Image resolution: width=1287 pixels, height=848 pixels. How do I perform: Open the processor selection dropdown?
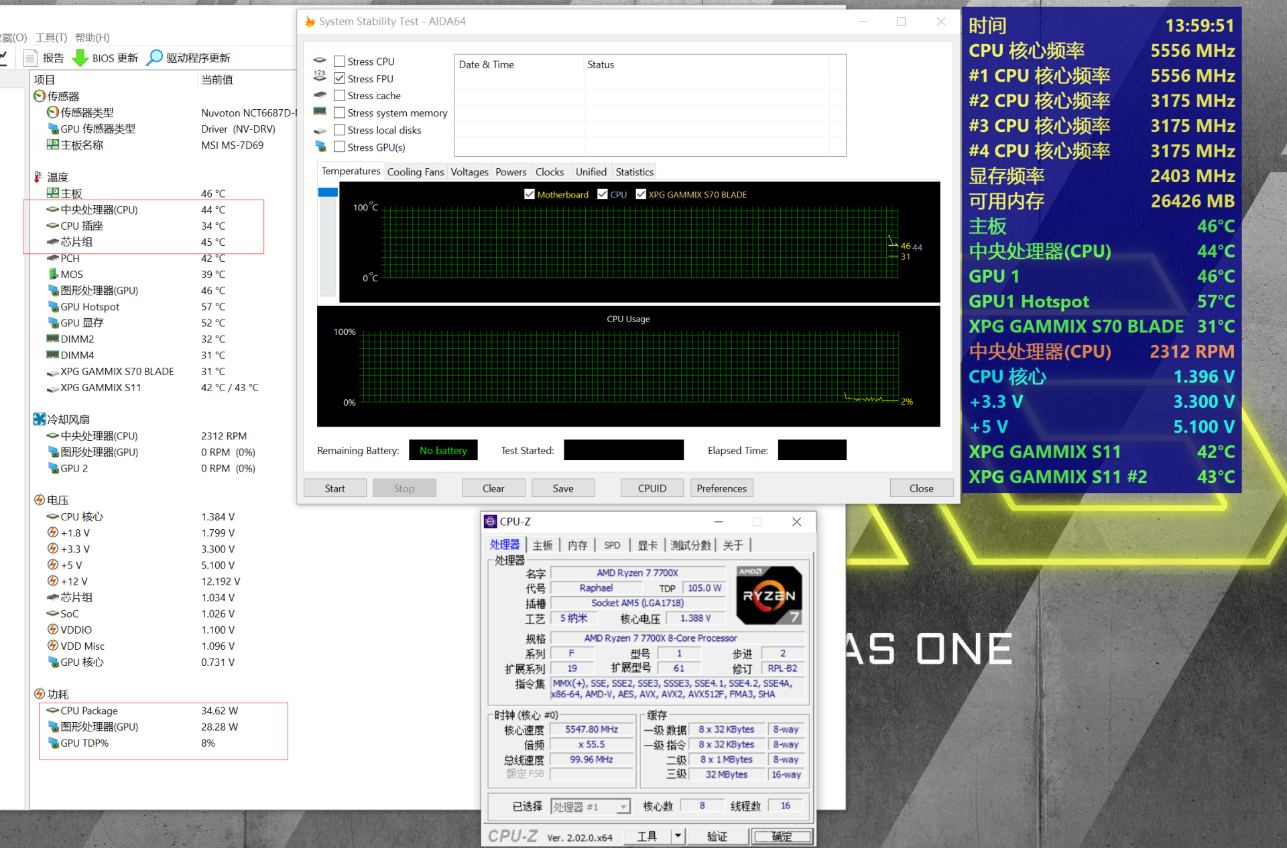click(623, 807)
